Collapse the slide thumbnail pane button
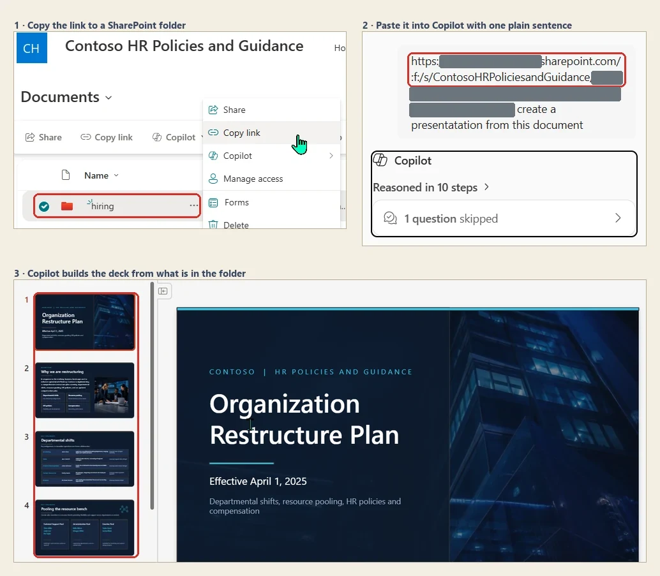Screen dimensions: 660x576 pyautogui.click(x=163, y=291)
